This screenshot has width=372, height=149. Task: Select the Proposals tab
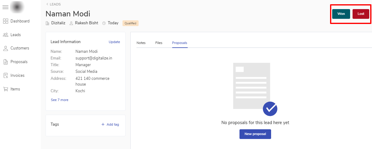click(x=180, y=43)
